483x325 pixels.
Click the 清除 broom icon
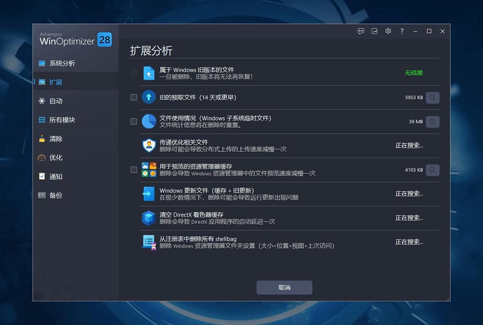(42, 139)
